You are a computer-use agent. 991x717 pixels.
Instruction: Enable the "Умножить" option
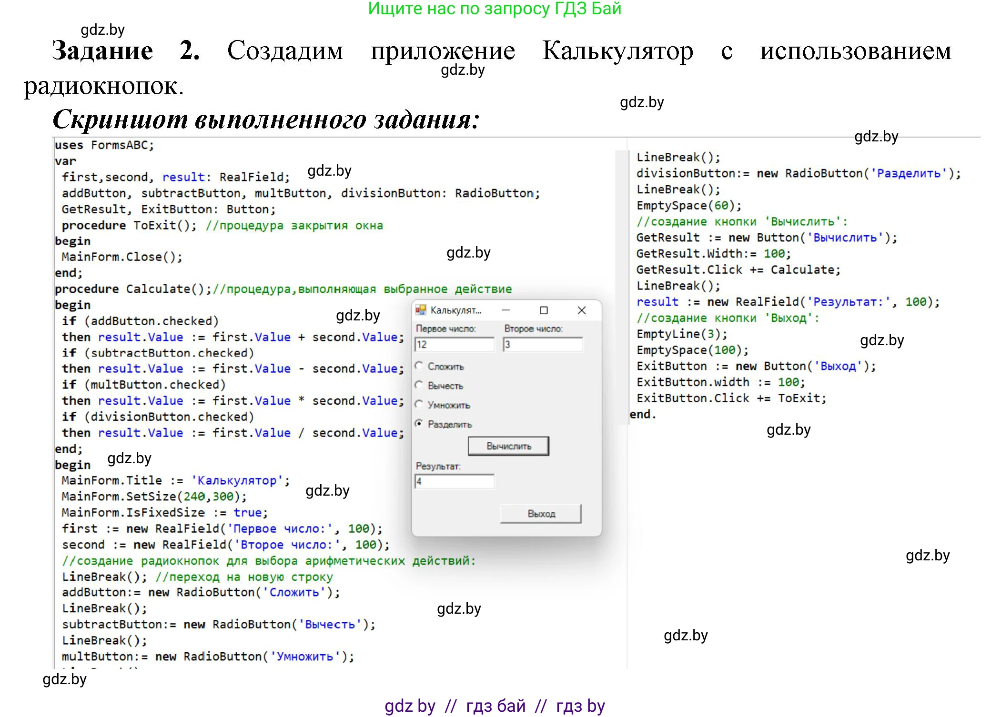pos(418,405)
